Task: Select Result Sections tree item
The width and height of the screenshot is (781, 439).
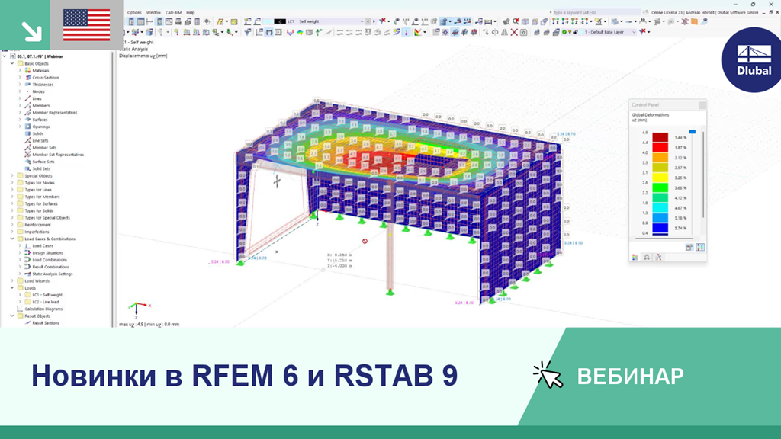Action: (x=45, y=323)
